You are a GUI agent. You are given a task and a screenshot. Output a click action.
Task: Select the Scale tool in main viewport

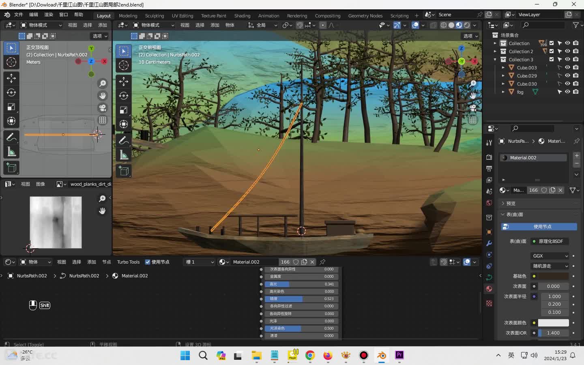point(124,110)
